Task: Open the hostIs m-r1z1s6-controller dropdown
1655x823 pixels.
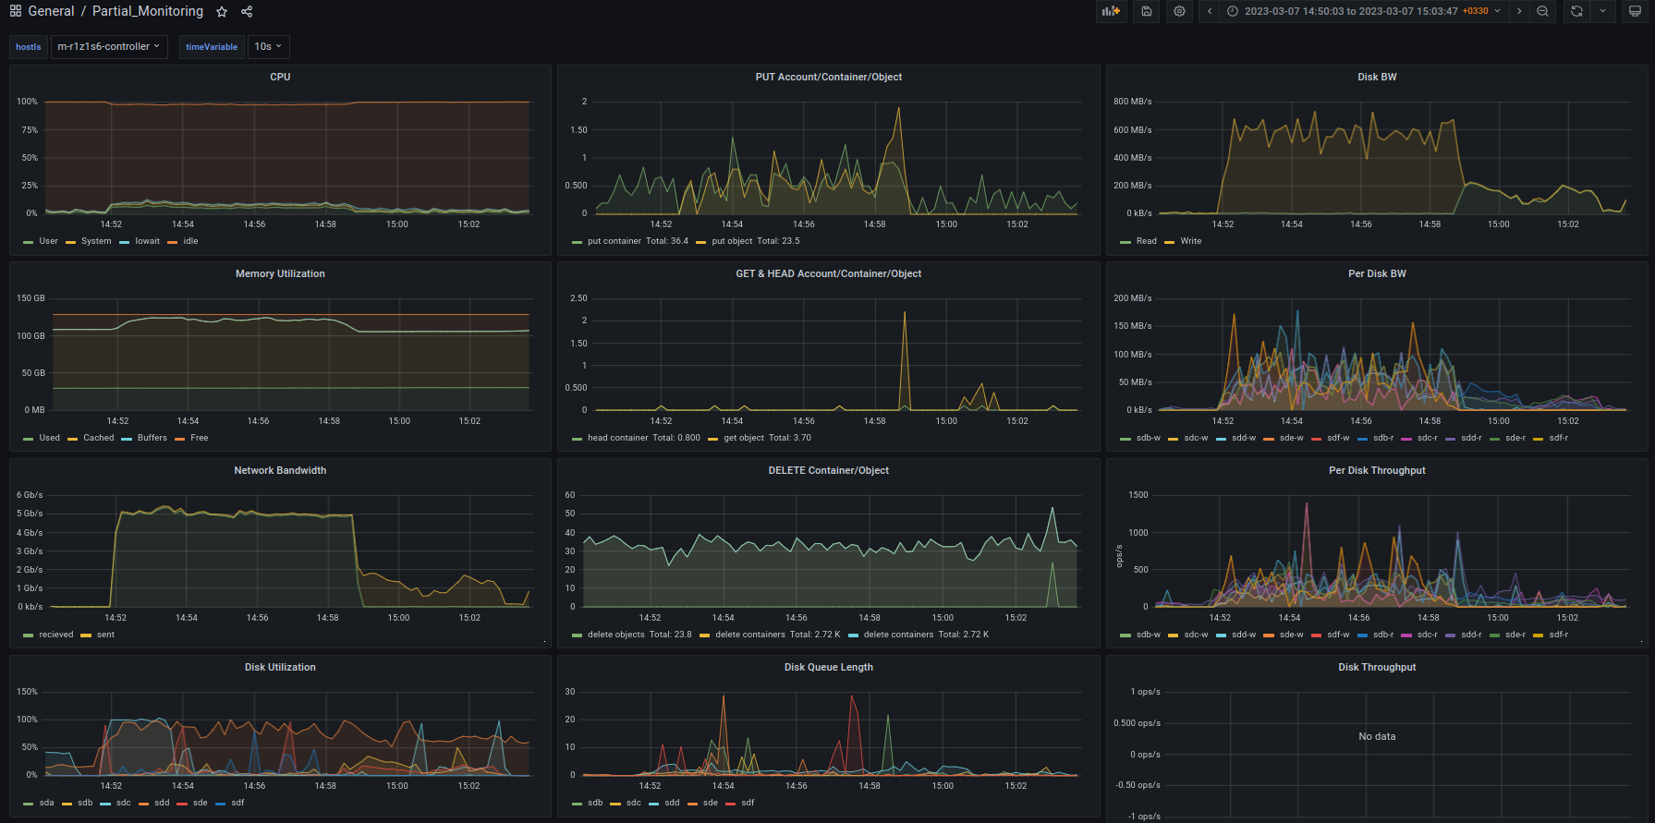Action: pyautogui.click(x=109, y=47)
